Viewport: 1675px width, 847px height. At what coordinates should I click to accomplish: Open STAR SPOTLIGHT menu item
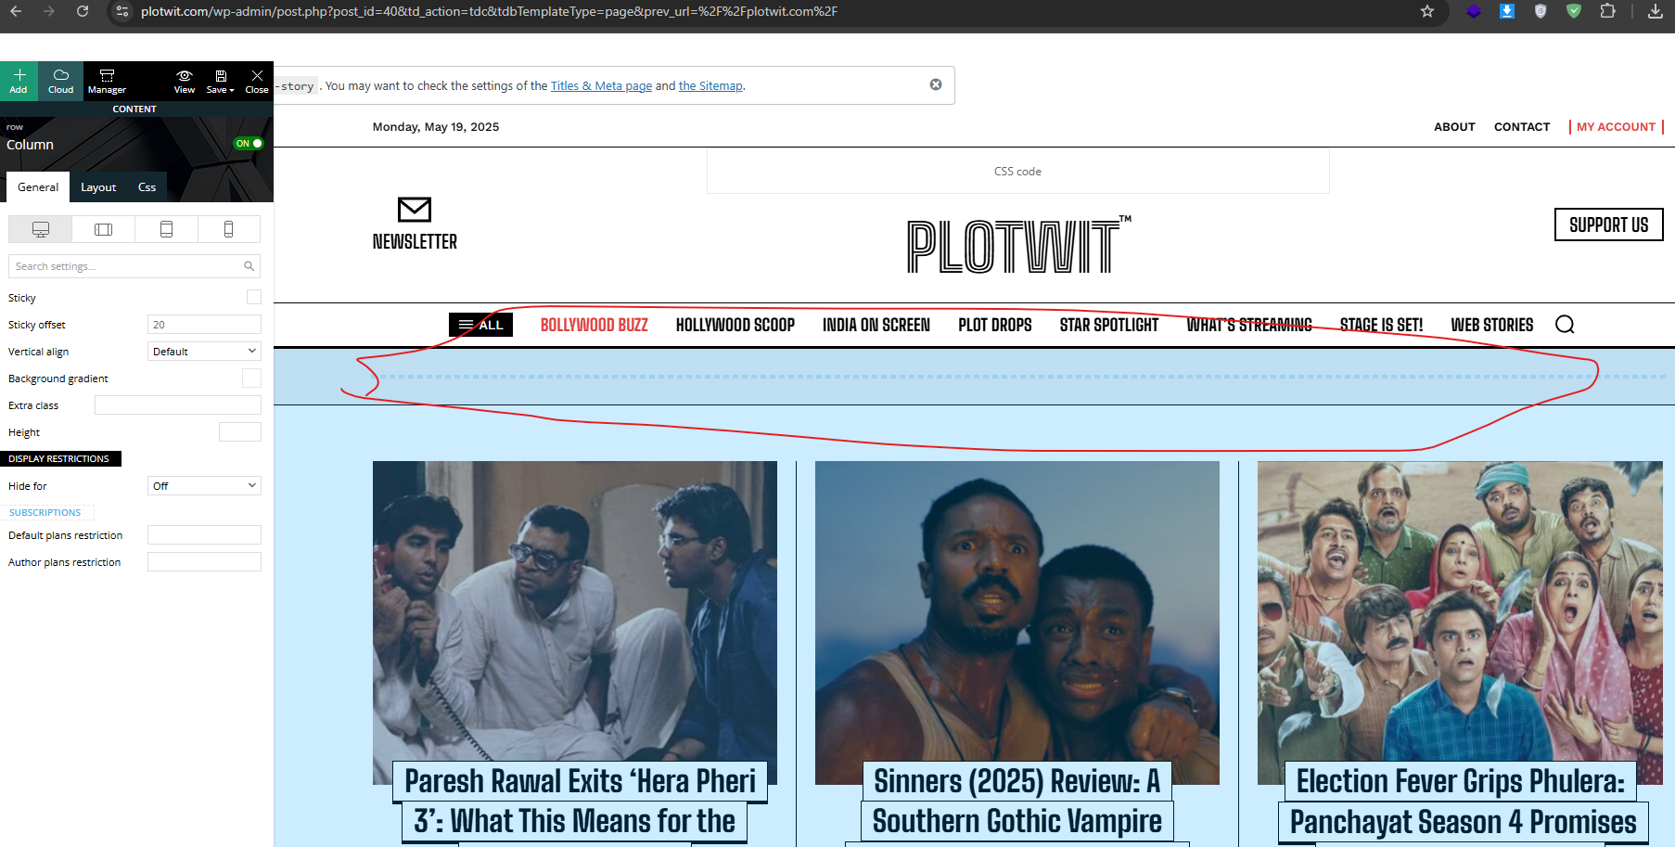(x=1109, y=326)
